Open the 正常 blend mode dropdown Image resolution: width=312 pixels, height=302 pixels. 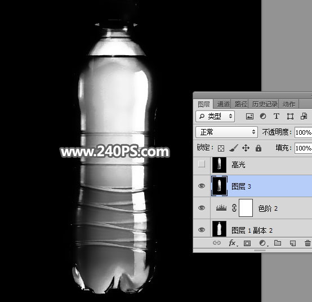[226, 132]
